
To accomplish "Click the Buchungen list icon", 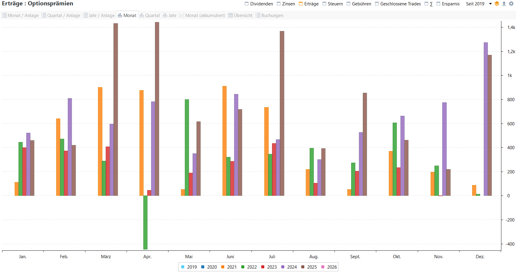I will click(258, 16).
